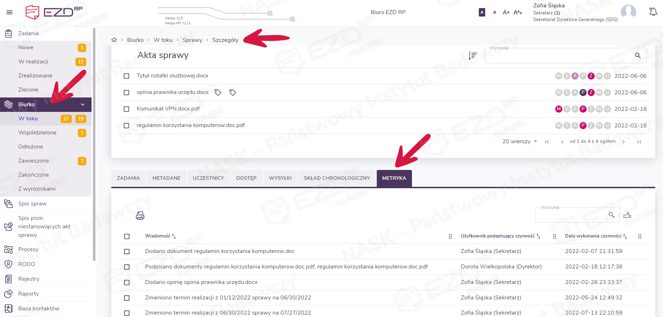Open Wiadomość column options menu

450,236
